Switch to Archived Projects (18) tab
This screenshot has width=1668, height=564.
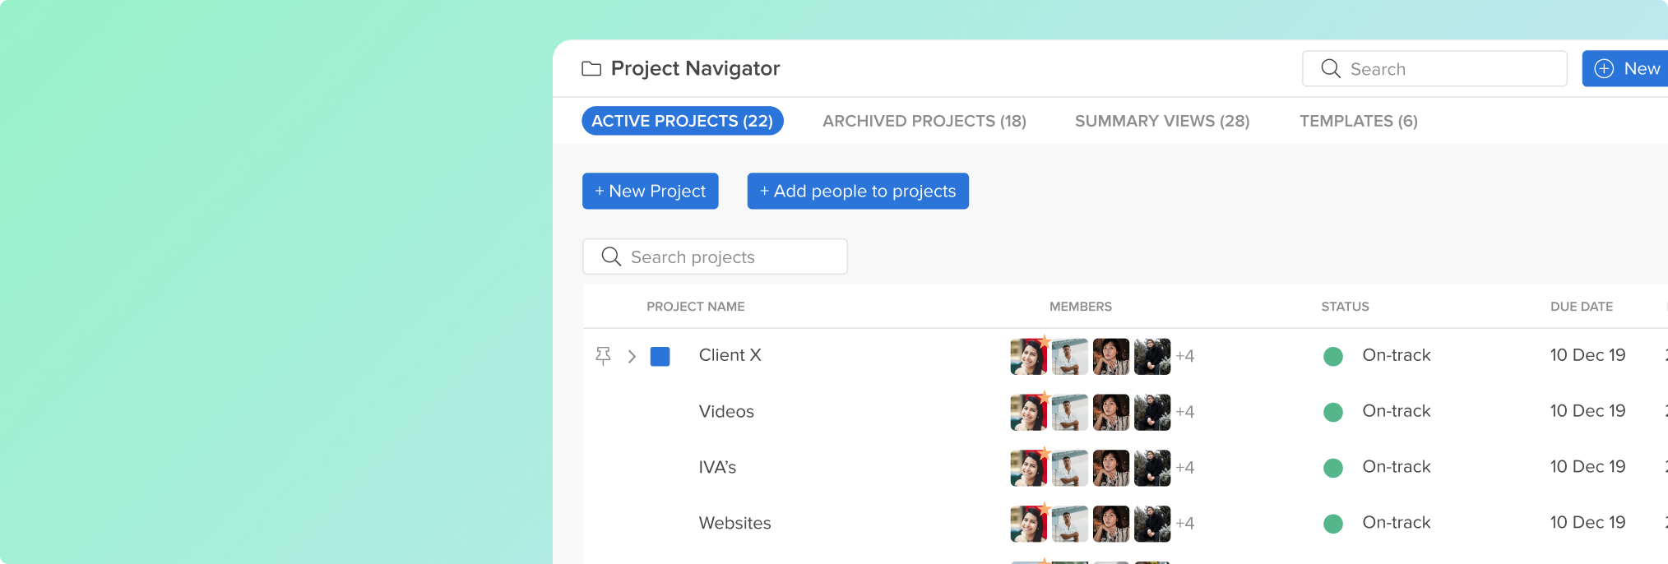(x=924, y=121)
